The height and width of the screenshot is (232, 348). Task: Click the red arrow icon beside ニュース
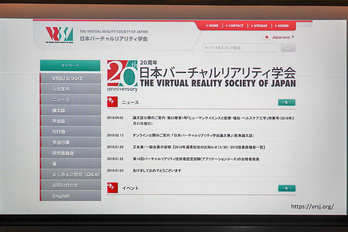coord(112,102)
